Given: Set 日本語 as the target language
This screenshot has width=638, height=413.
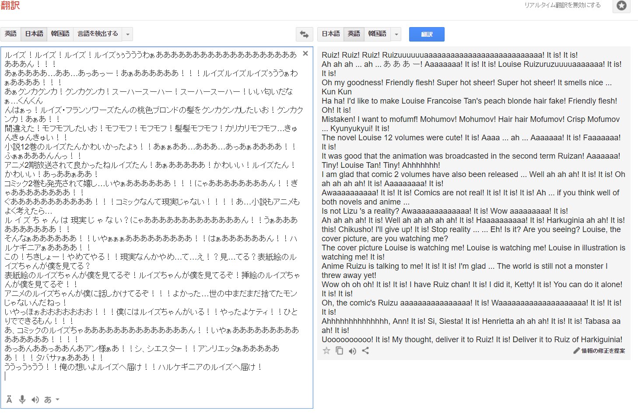Looking at the screenshot, I should tap(330, 34).
